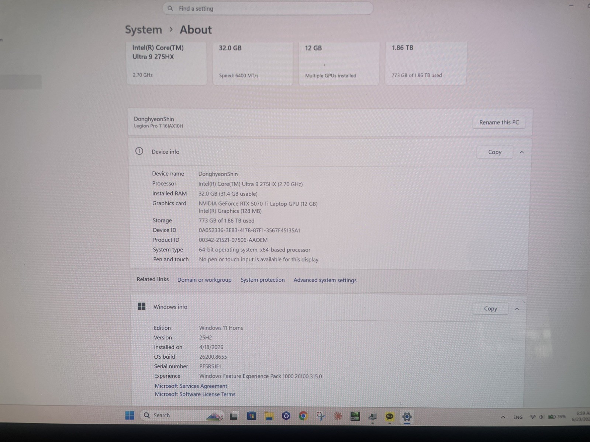Go back to System in the breadcrumb
This screenshot has width=590, height=442.
(x=144, y=29)
